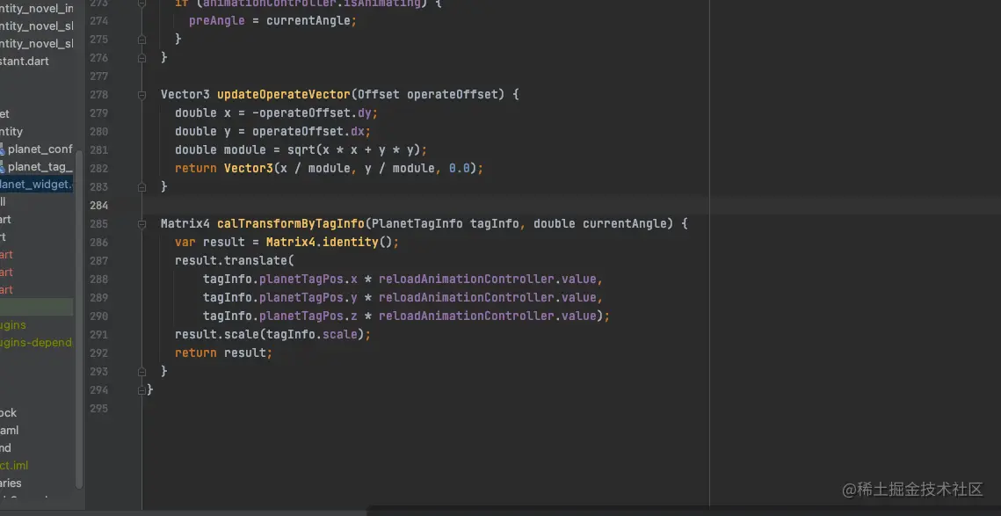Click tagInfo.planetTagPos.y on line 289
This screenshot has height=516, width=1001.
tap(279, 298)
